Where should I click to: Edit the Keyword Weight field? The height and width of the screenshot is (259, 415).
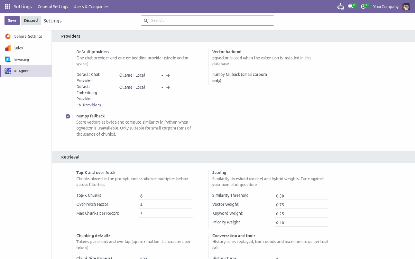[x=302, y=214]
